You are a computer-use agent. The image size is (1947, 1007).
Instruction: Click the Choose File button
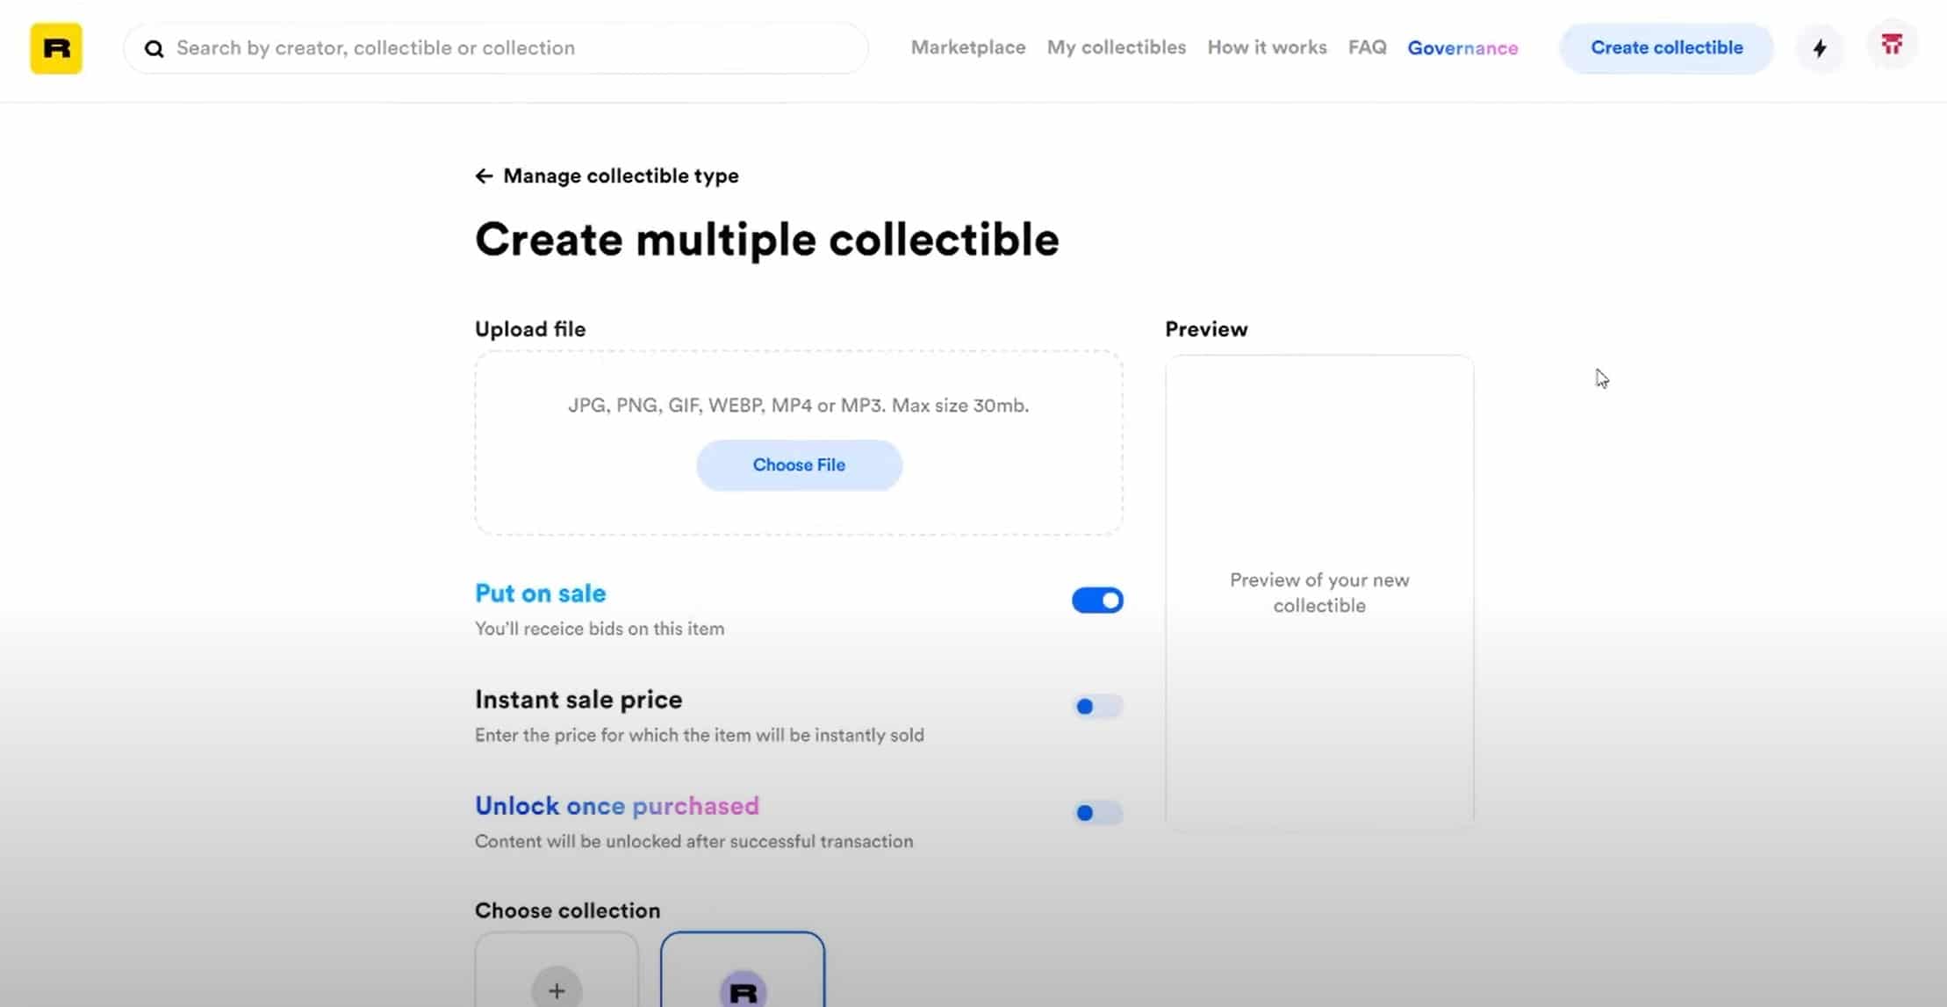coord(799,465)
